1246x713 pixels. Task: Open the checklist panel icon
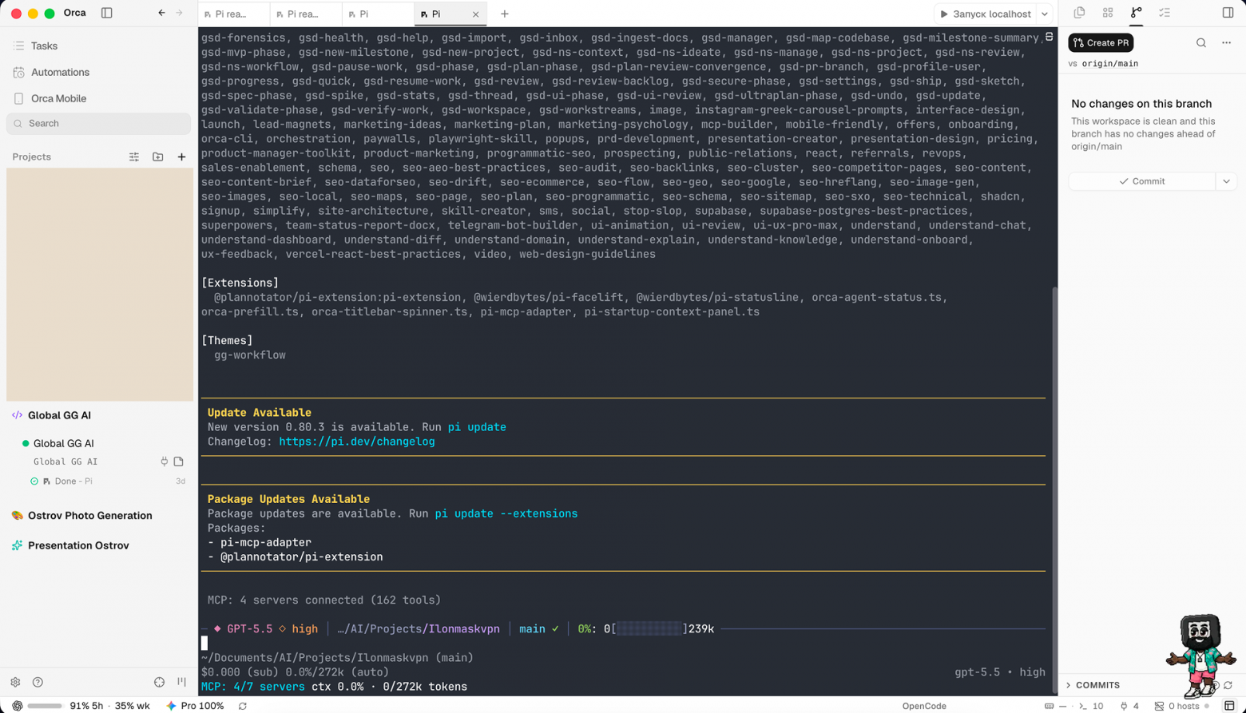(1165, 13)
